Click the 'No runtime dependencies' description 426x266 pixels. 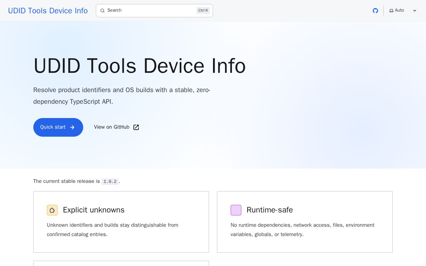tap(303, 230)
